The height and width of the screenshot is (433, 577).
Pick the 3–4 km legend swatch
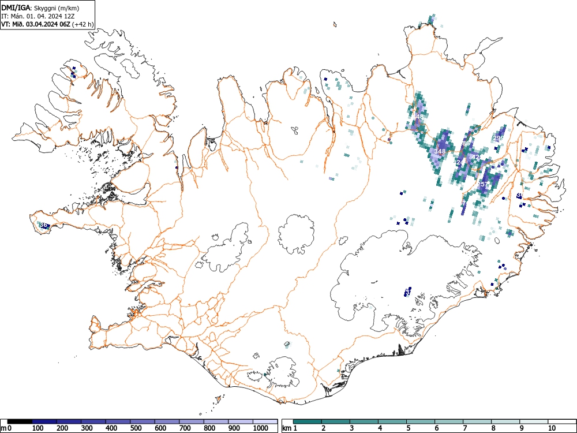click(x=364, y=421)
